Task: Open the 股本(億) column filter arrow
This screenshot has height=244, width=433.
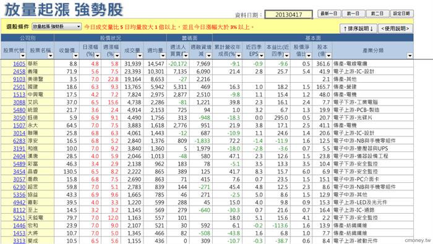Action: (x=328, y=56)
